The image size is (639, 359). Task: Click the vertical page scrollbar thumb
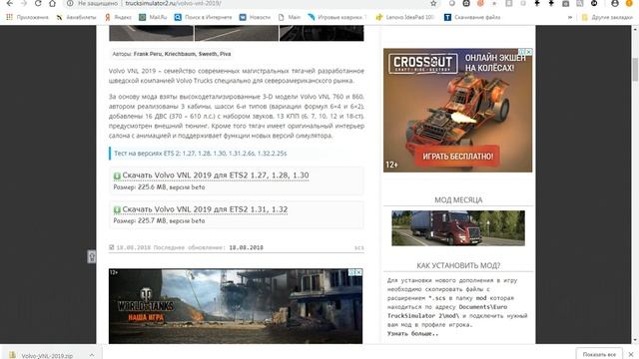pos(635,69)
